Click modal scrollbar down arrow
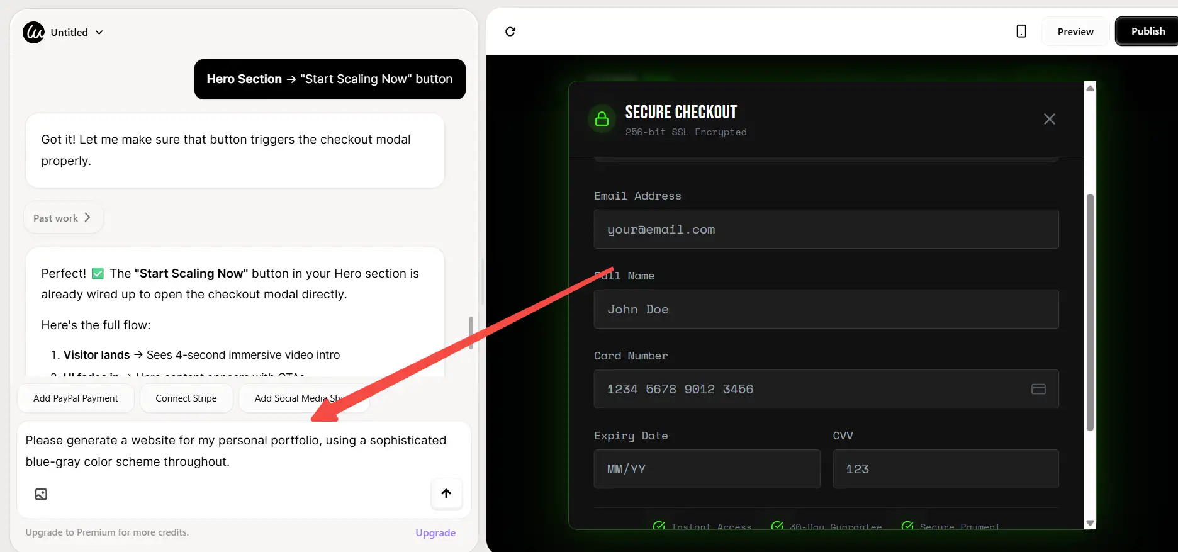The image size is (1178, 552). [1091, 523]
